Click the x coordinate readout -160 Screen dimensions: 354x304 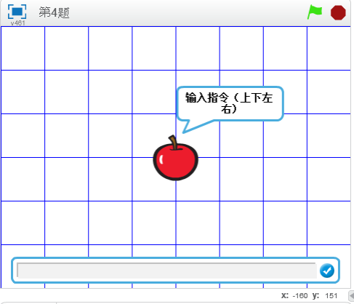pyautogui.click(x=300, y=296)
